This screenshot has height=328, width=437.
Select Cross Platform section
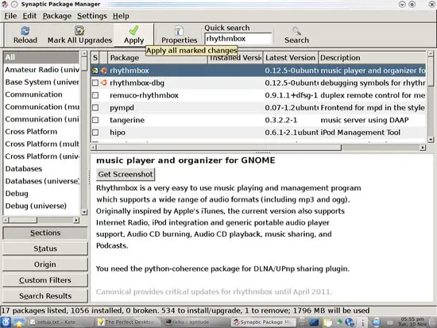point(41,132)
